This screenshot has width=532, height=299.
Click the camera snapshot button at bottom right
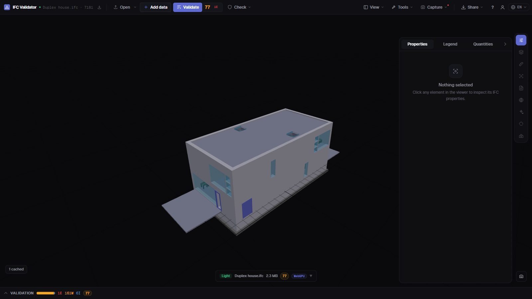[521, 276]
